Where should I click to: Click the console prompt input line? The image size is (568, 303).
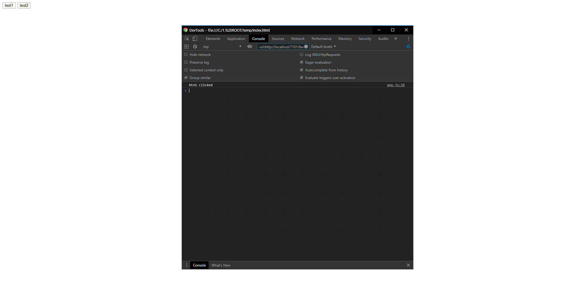pyautogui.click(x=297, y=91)
